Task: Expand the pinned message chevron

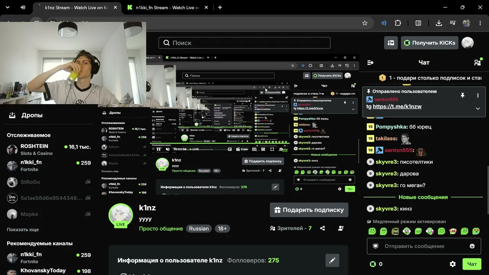Action: pos(478,108)
